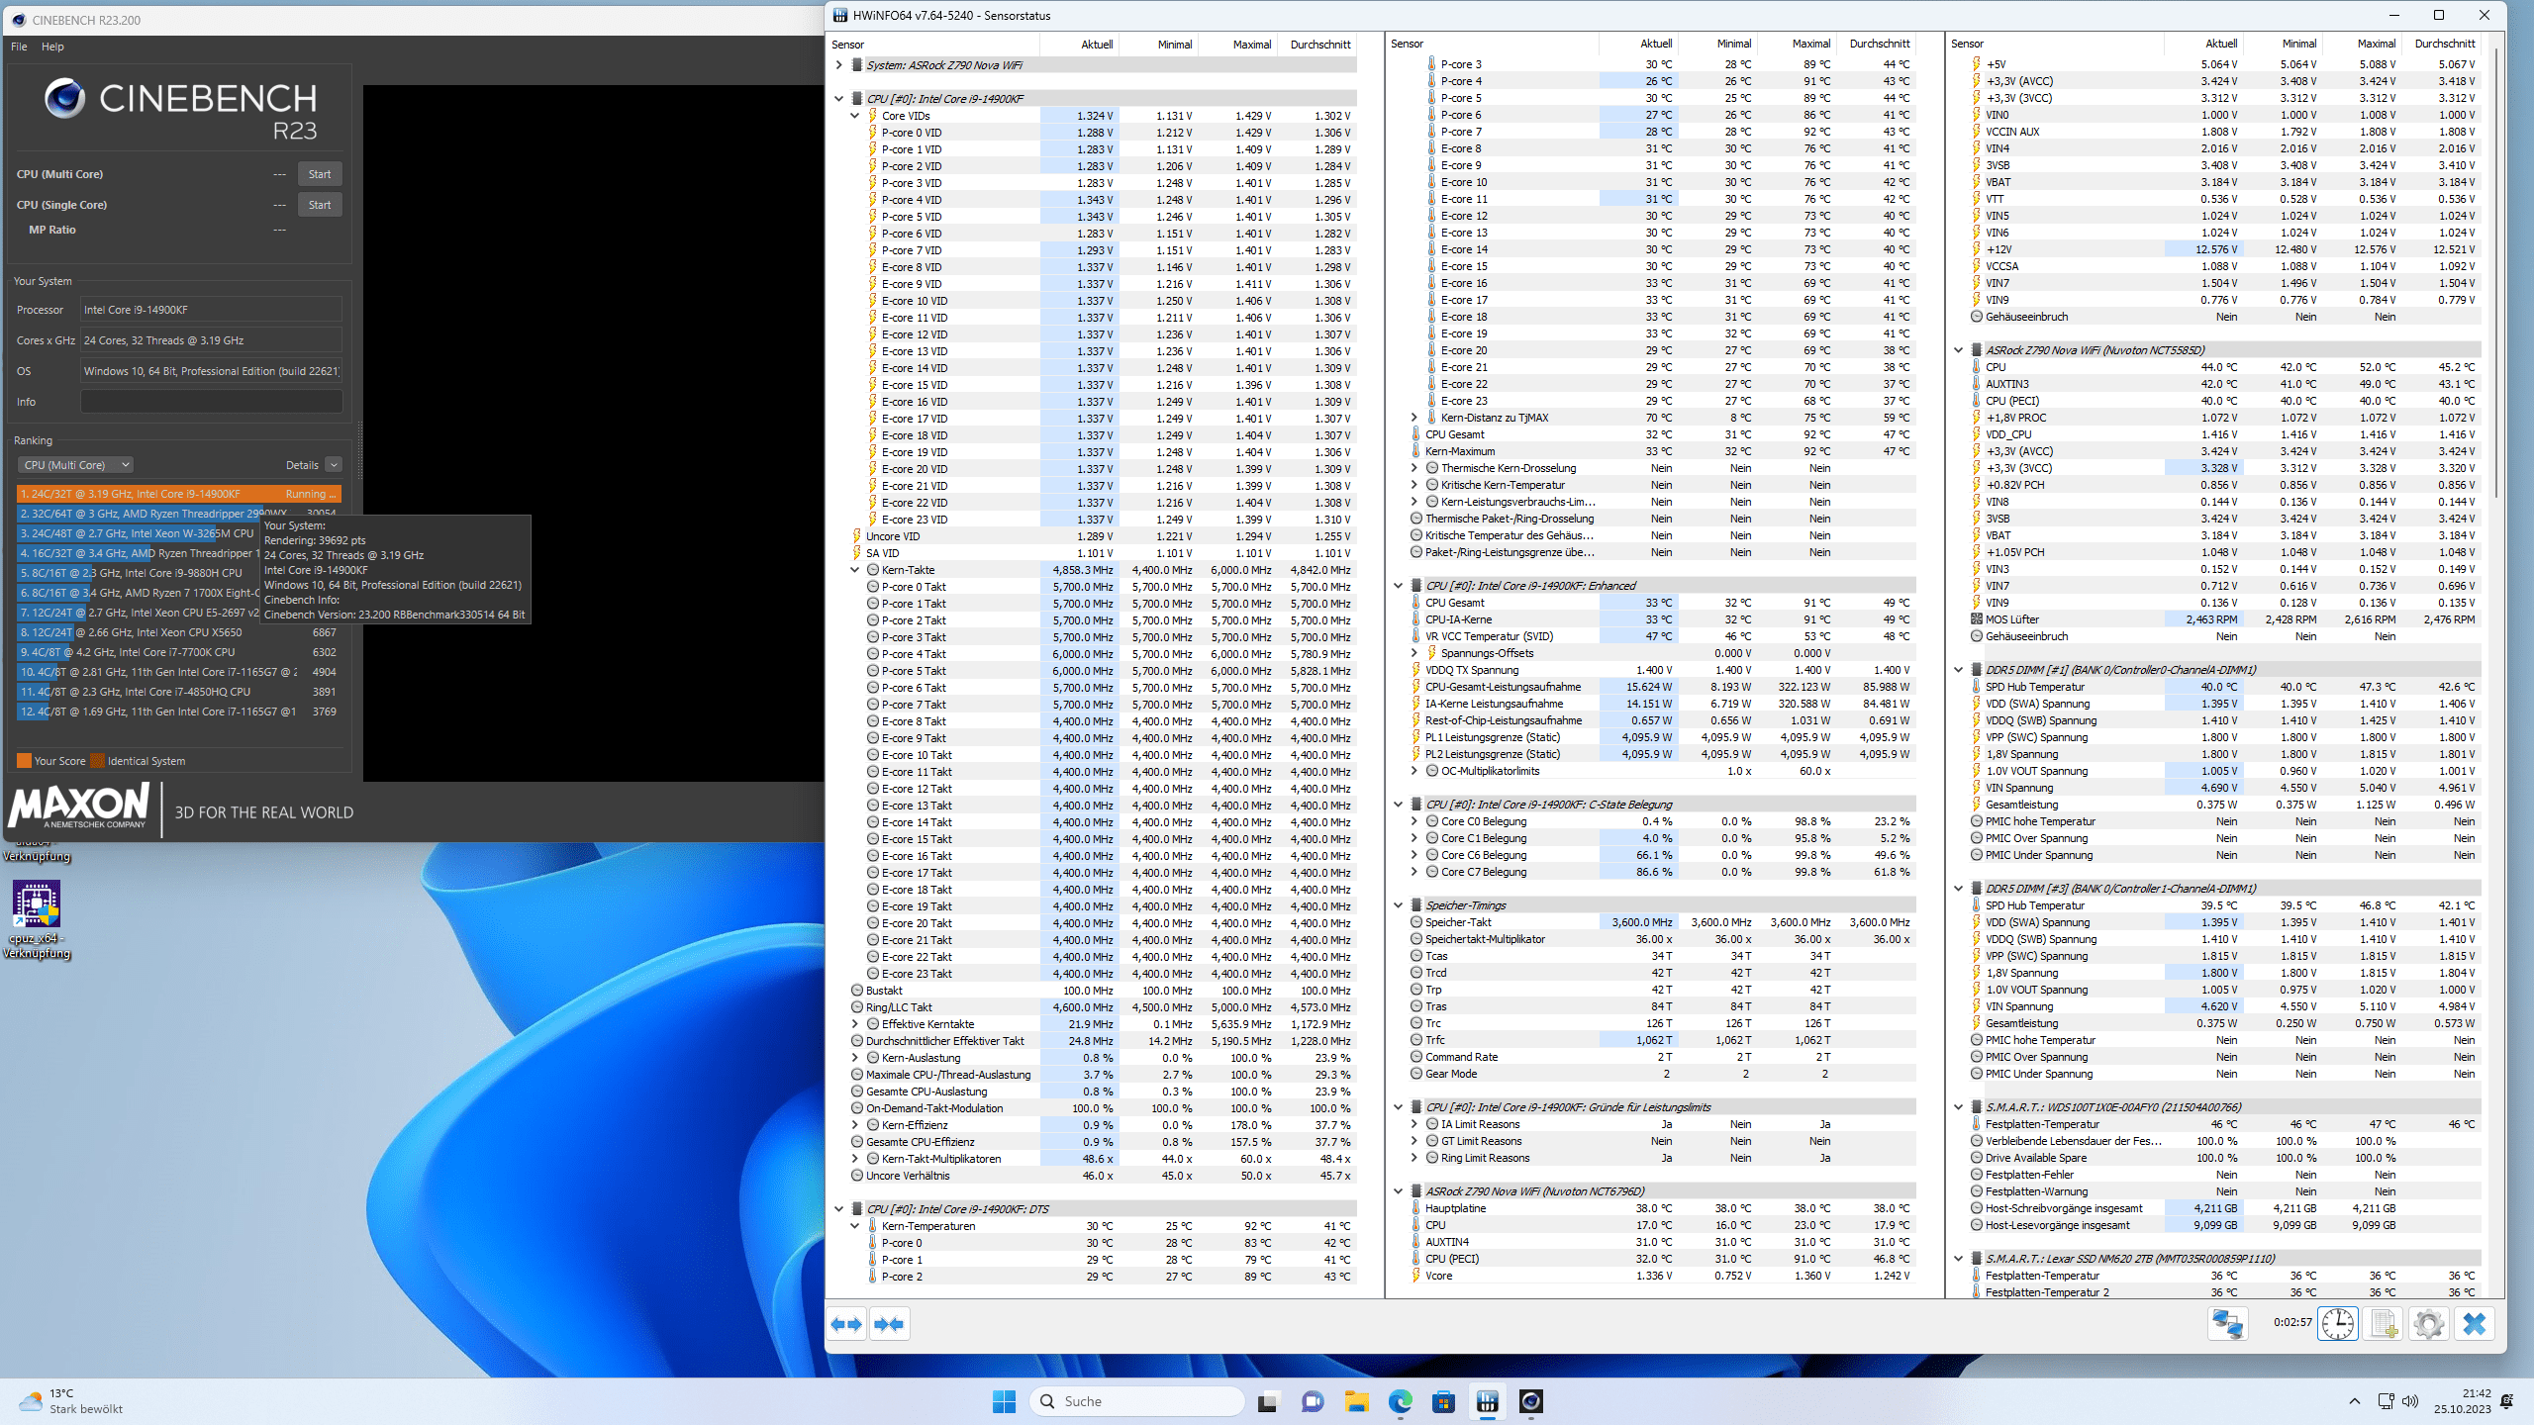Click HWiNFO64 title bar app icon

[840, 15]
